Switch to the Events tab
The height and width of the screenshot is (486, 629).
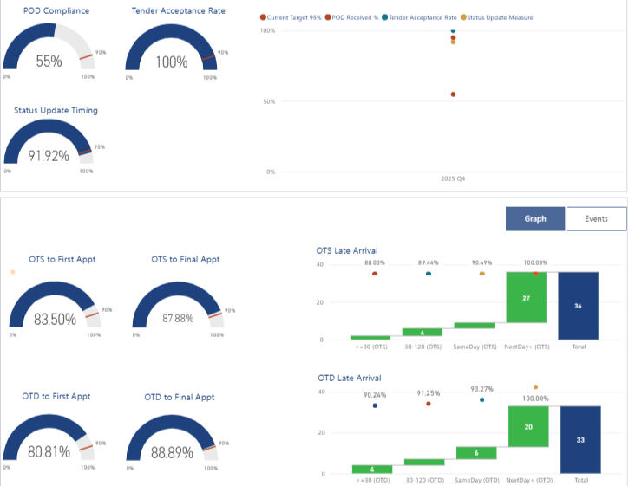click(596, 219)
